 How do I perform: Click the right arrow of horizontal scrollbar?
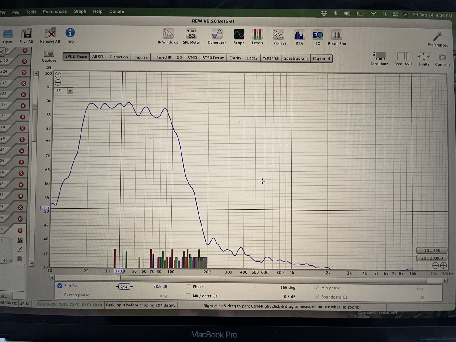coord(445,281)
